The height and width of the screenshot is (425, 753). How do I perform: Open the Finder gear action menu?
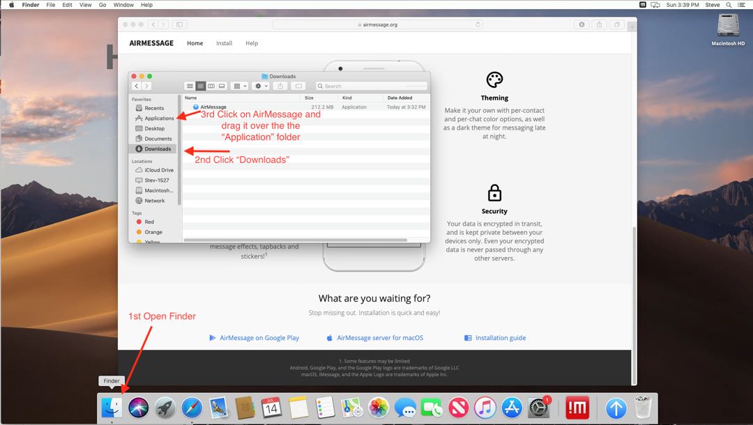tap(261, 86)
